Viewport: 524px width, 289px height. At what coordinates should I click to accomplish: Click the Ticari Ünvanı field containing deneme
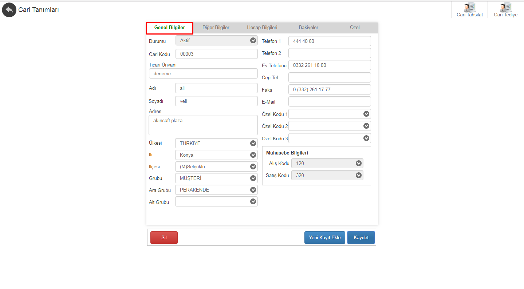coord(203,73)
